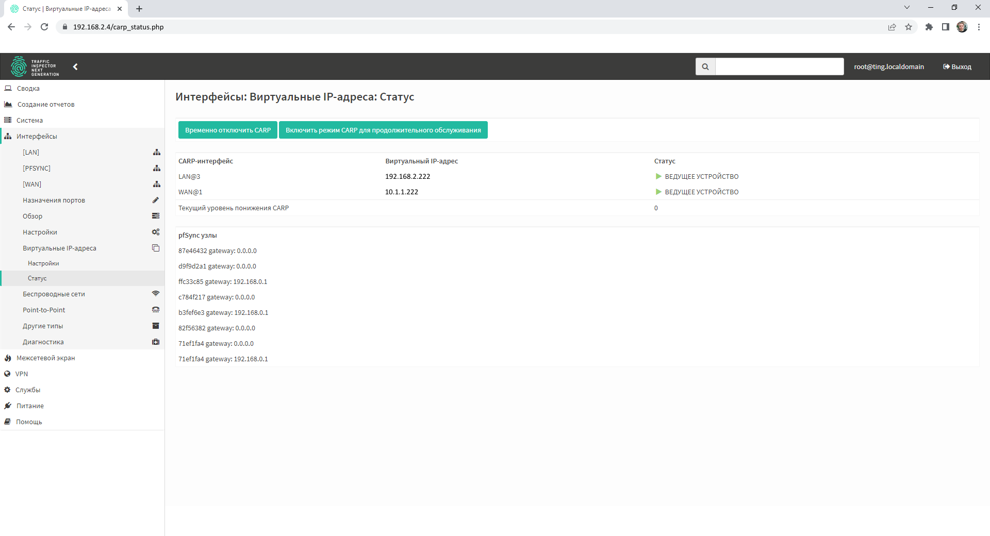Open the [LAN] interface link
Image resolution: width=990 pixels, height=536 pixels.
[x=31, y=152]
